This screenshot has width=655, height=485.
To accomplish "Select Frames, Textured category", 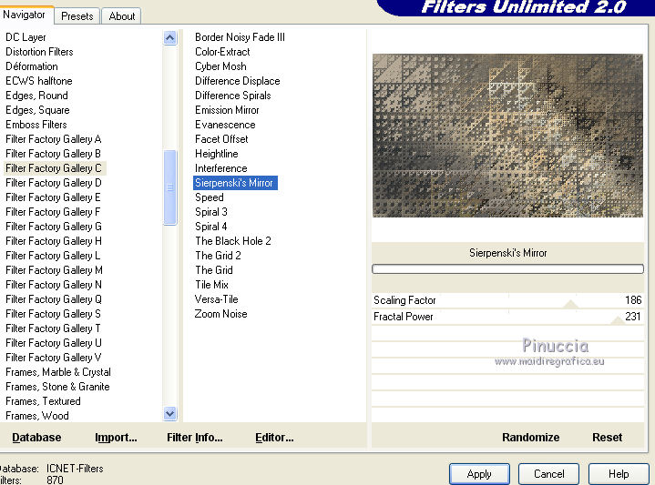I will point(43,401).
